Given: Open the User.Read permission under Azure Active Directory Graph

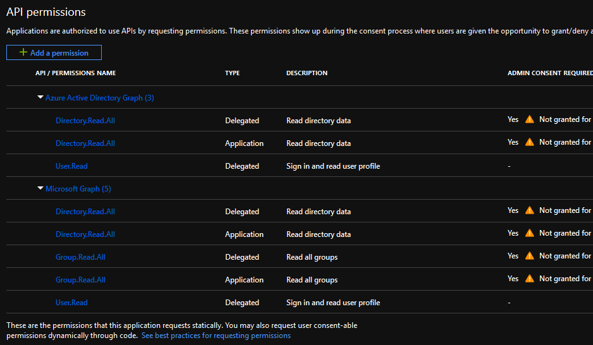Looking at the screenshot, I should [71, 166].
